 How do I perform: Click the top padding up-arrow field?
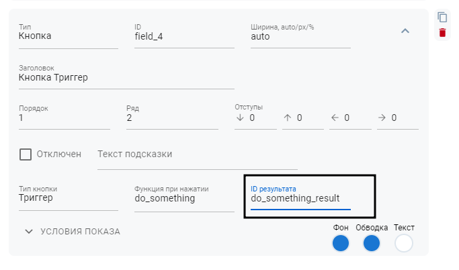click(x=304, y=118)
